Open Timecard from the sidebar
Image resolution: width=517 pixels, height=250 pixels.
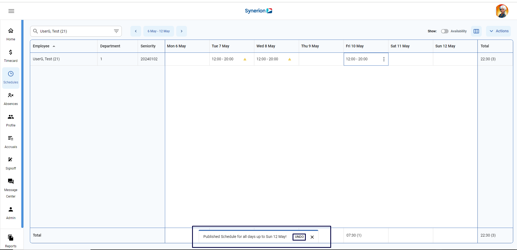coord(11,56)
